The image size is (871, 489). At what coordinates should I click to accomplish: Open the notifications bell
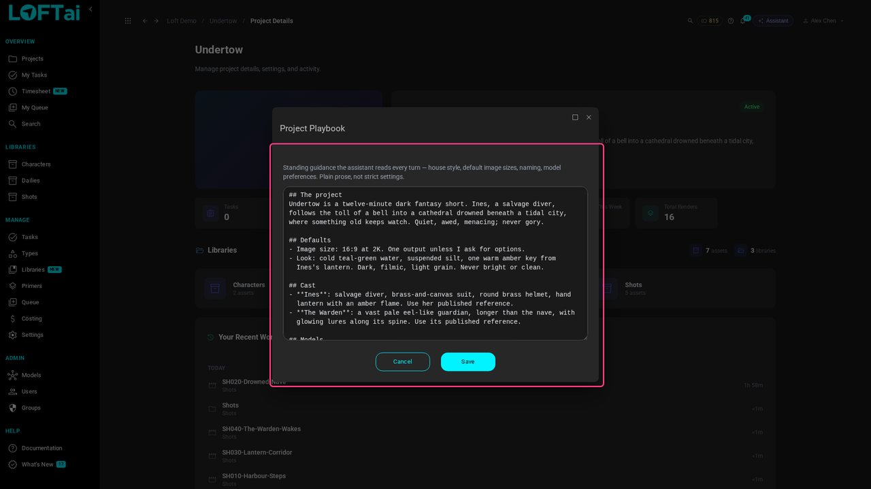[743, 21]
